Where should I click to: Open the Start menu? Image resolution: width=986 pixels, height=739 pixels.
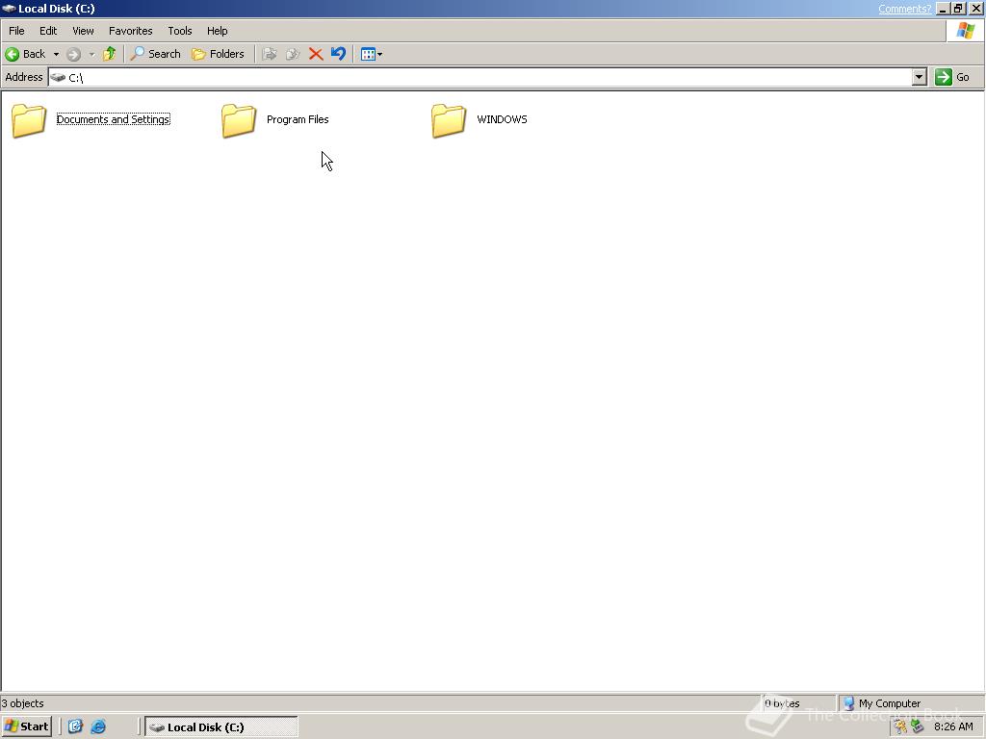point(26,726)
